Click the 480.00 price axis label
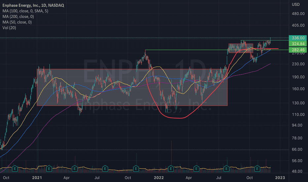The width and height of the screenshot is (308, 182). click(298, 14)
